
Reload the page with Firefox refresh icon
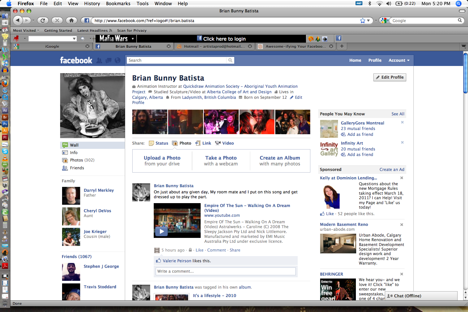[x=43, y=20]
